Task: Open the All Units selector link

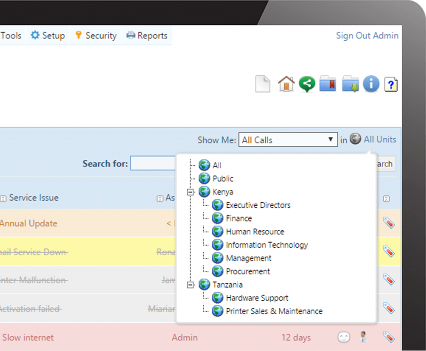Action: [x=380, y=139]
